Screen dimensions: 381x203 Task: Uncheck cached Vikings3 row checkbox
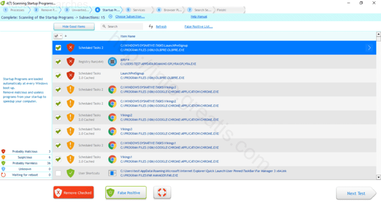pyautogui.click(x=58, y=132)
